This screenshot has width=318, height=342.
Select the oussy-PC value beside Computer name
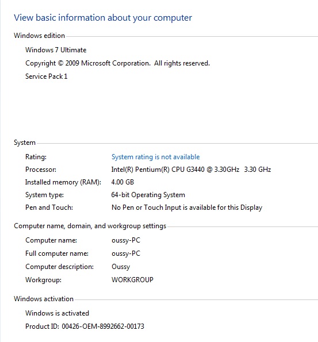(x=126, y=240)
